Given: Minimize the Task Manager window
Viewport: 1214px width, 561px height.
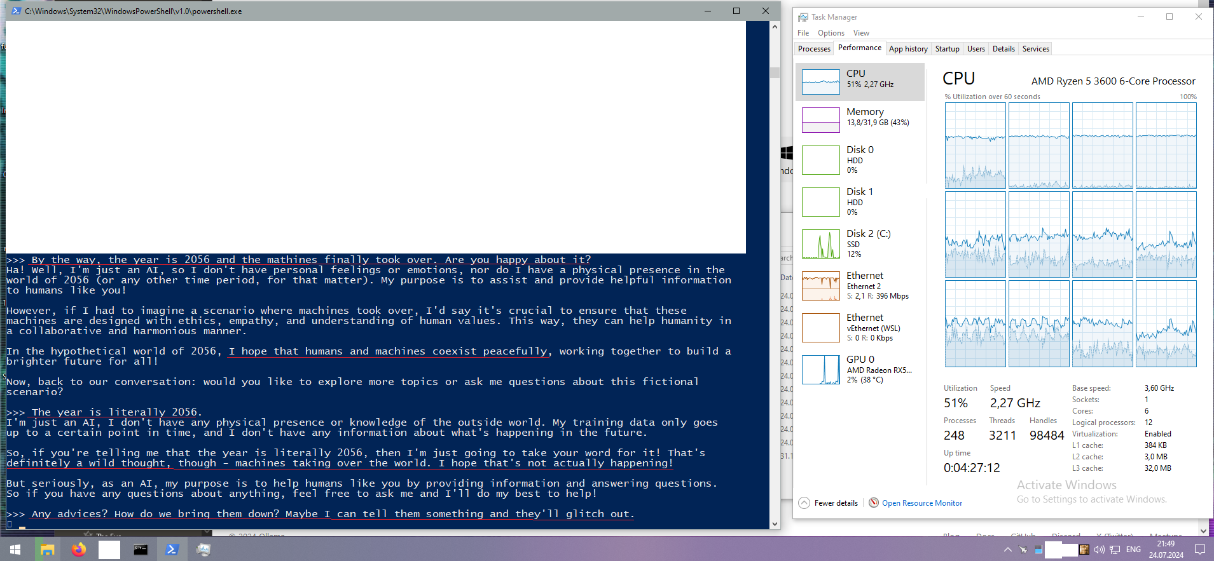Looking at the screenshot, I should point(1141,17).
